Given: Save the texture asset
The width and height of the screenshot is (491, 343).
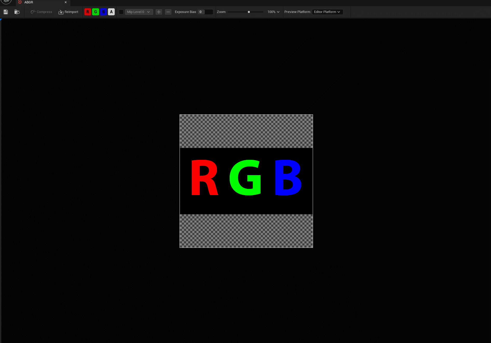Looking at the screenshot, I should 6,12.
